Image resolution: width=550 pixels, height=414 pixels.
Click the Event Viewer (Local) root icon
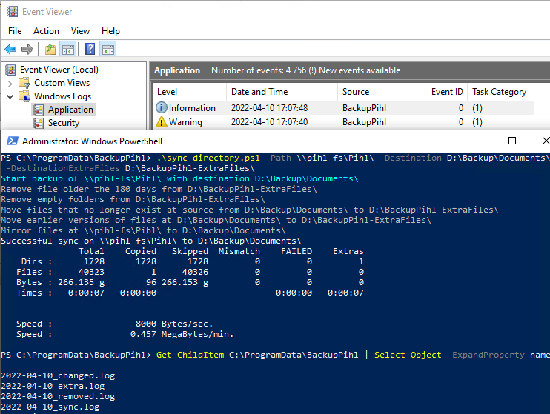click(x=10, y=70)
